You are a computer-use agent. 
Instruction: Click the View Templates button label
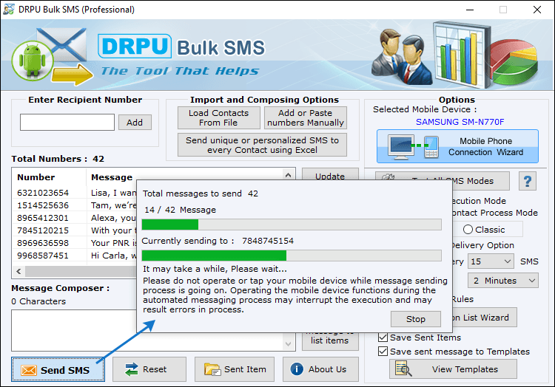point(465,369)
